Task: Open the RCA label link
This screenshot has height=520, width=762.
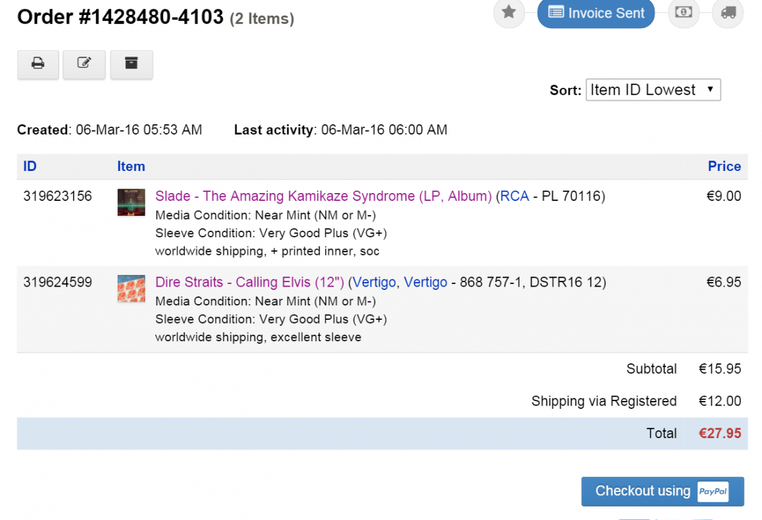Action: pyautogui.click(x=514, y=196)
